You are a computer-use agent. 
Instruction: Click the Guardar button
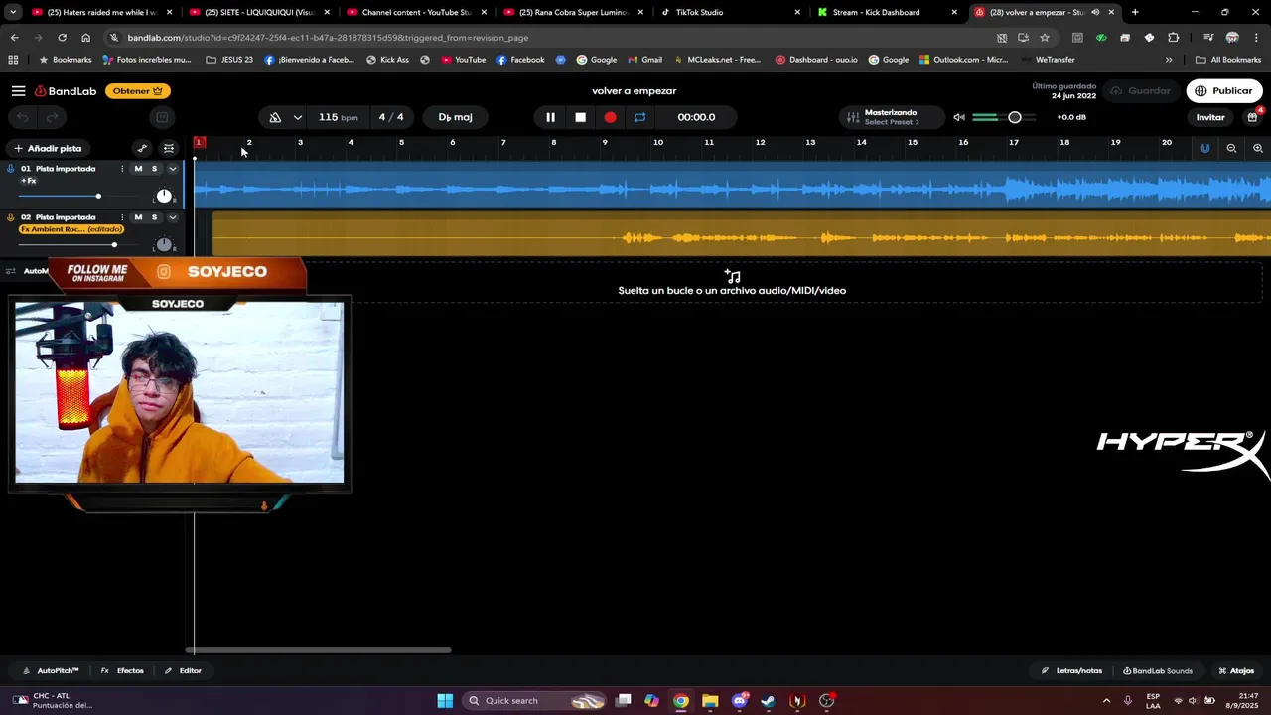click(x=1140, y=91)
